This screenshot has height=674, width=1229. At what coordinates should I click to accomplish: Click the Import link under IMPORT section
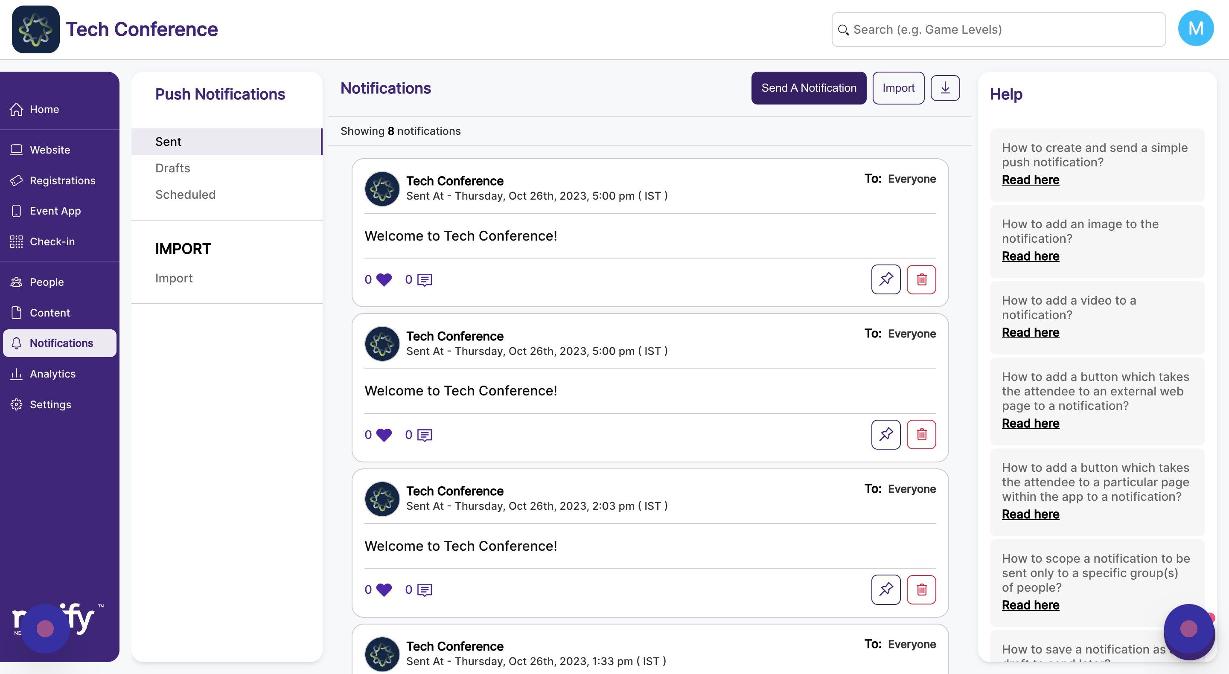(174, 278)
